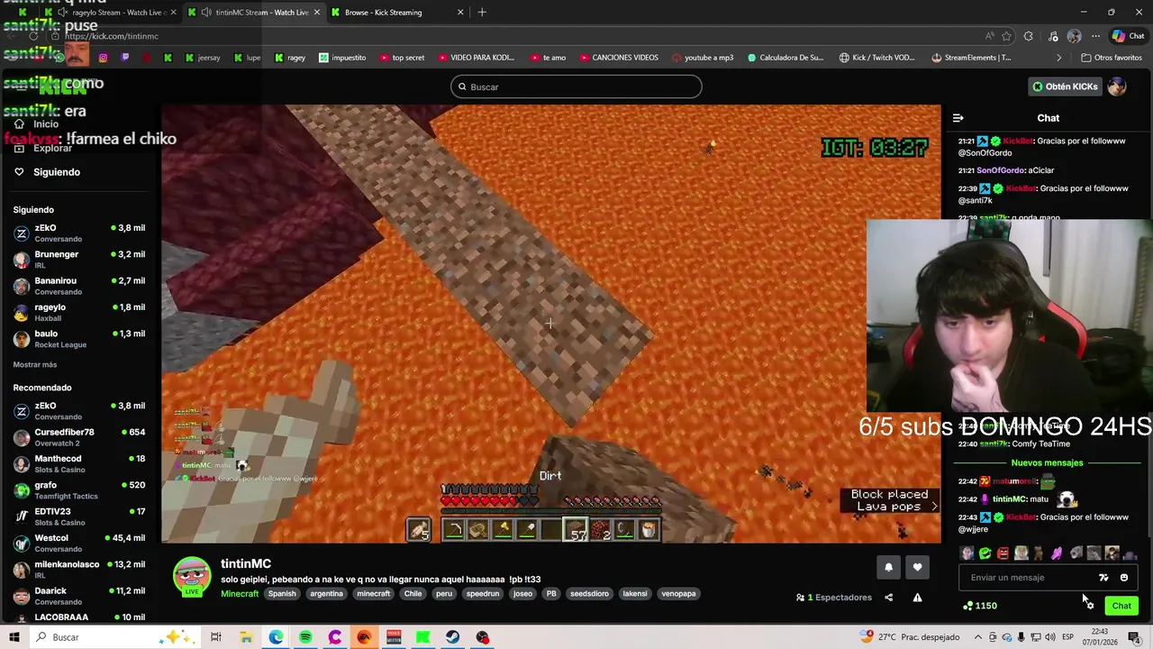Open the chat identity badge button
The width and height of the screenshot is (1153, 649).
(1103, 578)
